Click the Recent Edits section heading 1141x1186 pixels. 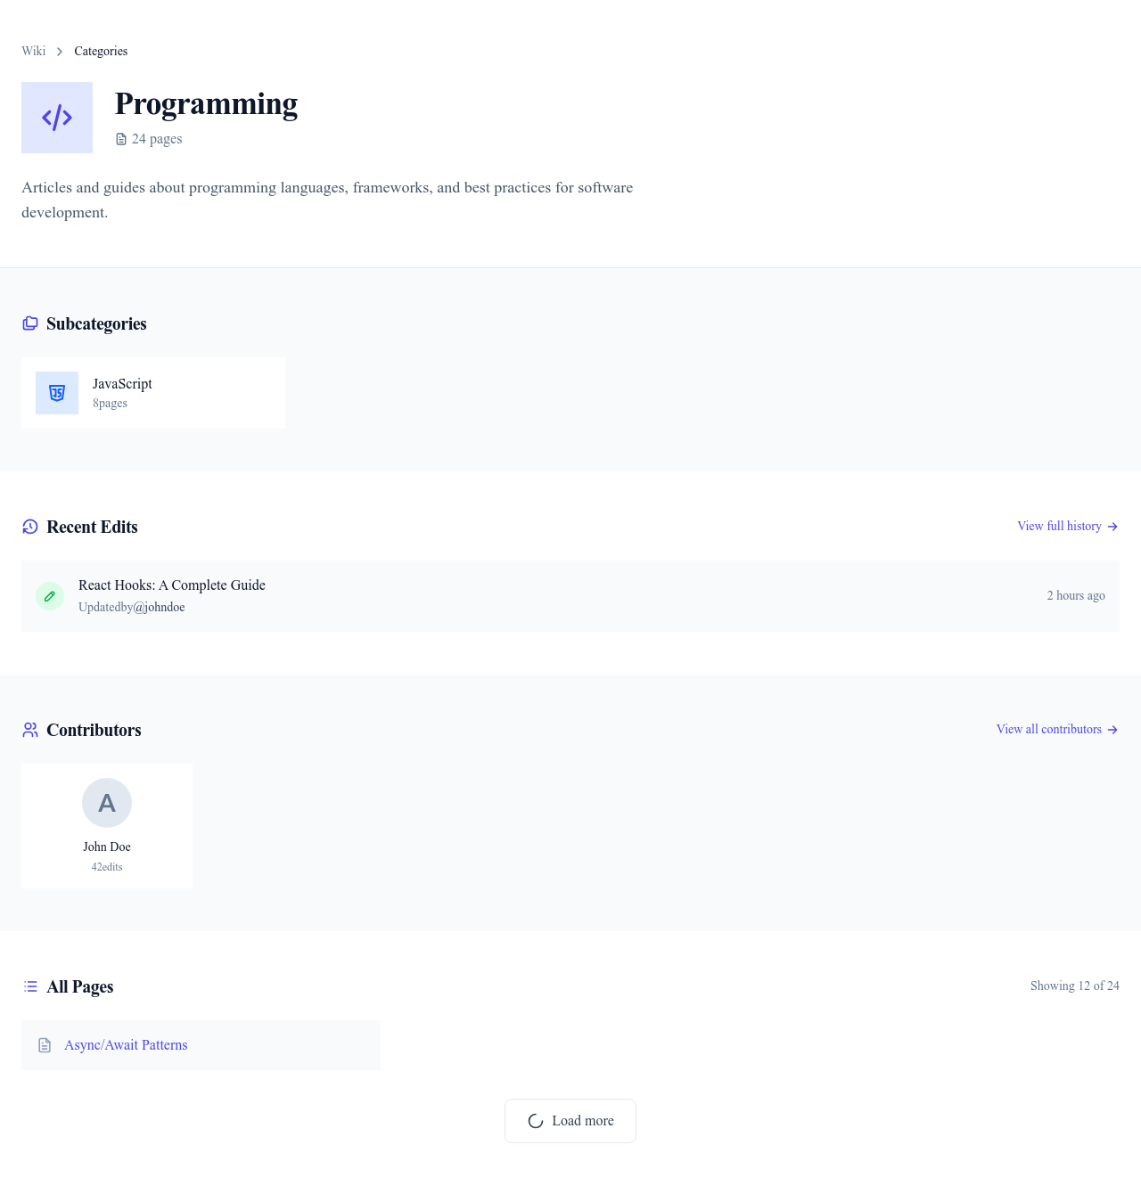point(92,527)
